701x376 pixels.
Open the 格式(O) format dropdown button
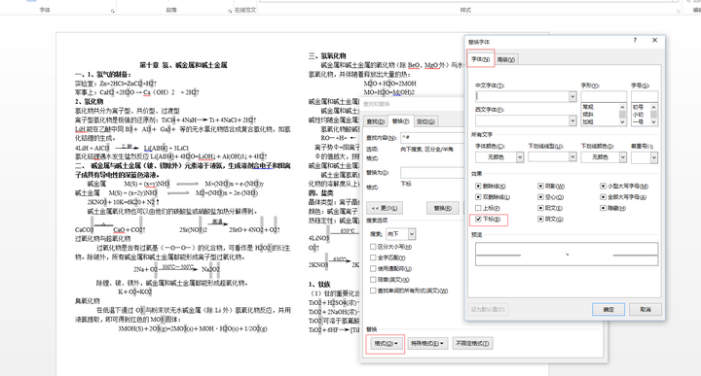click(386, 343)
